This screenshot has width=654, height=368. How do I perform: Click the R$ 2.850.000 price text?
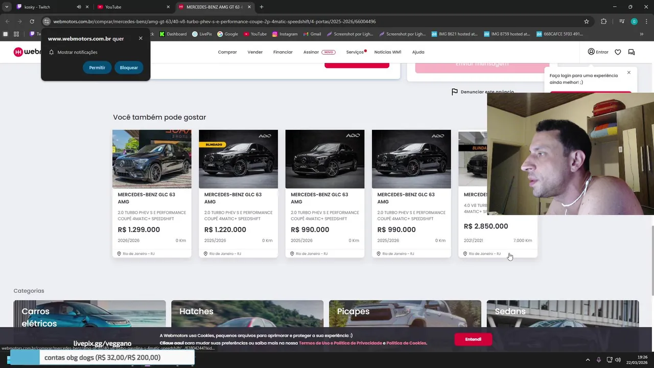[x=486, y=226]
